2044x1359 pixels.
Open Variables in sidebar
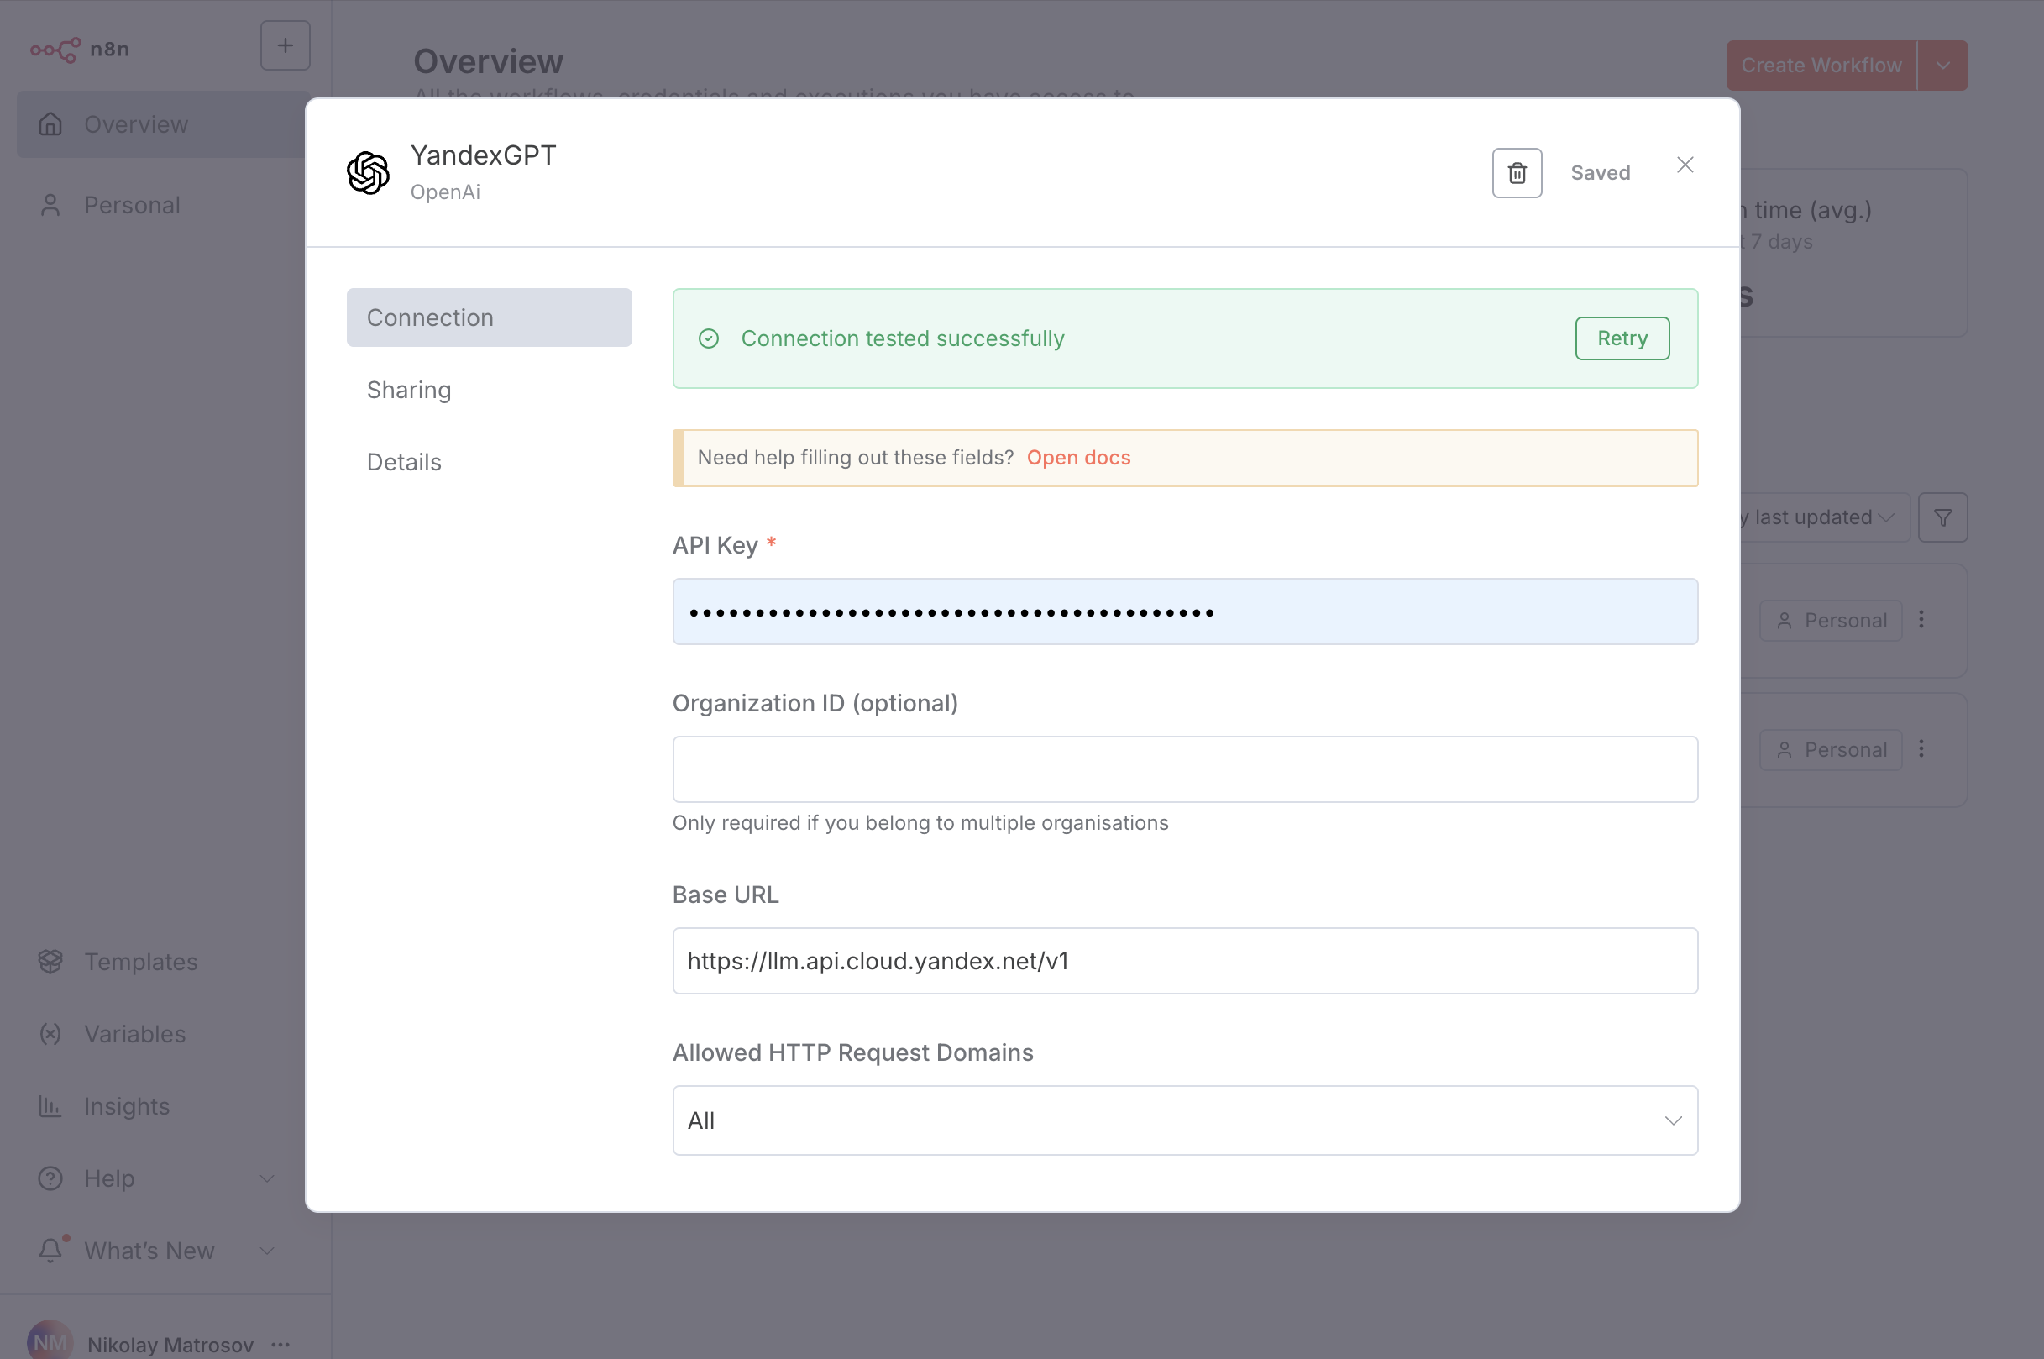point(163,1034)
